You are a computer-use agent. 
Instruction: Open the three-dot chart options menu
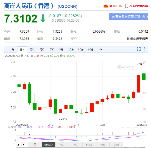(145, 49)
